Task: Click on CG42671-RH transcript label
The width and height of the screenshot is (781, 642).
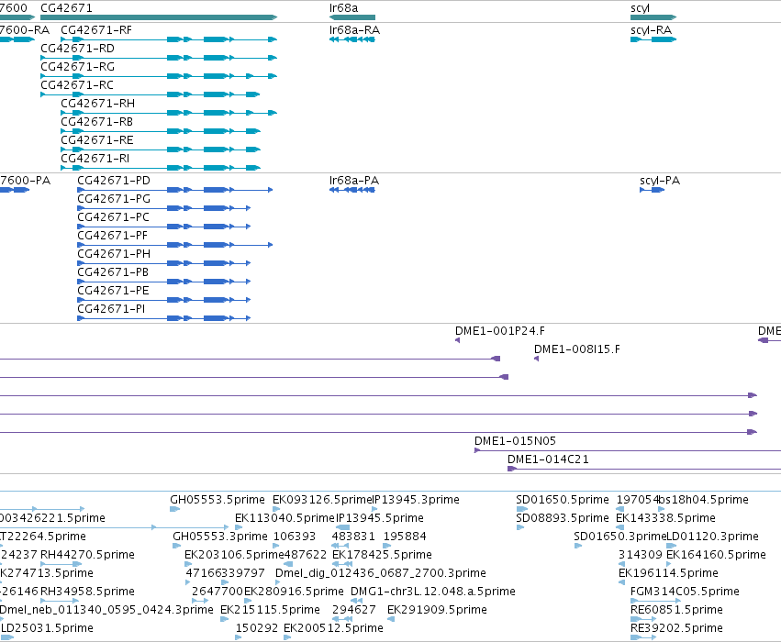Action: [97, 104]
